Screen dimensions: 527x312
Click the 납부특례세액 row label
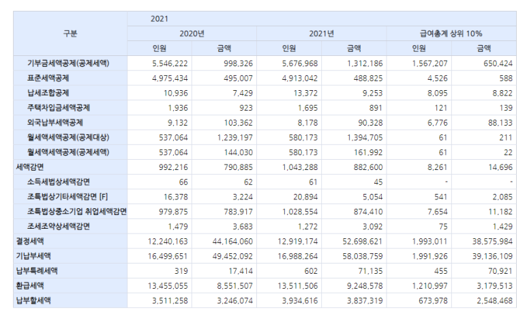(37, 270)
